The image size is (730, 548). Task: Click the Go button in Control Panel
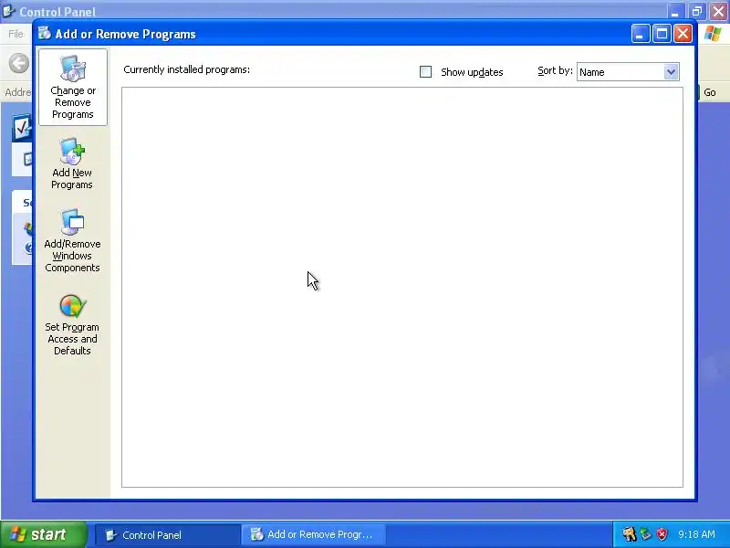[x=709, y=92]
